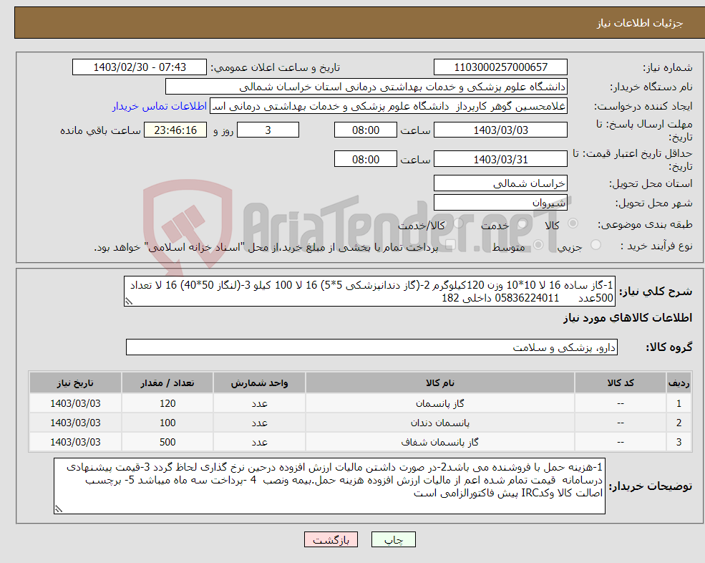Click the نام کالا column header
Viewport: 705px width, 563px height.
point(440,383)
